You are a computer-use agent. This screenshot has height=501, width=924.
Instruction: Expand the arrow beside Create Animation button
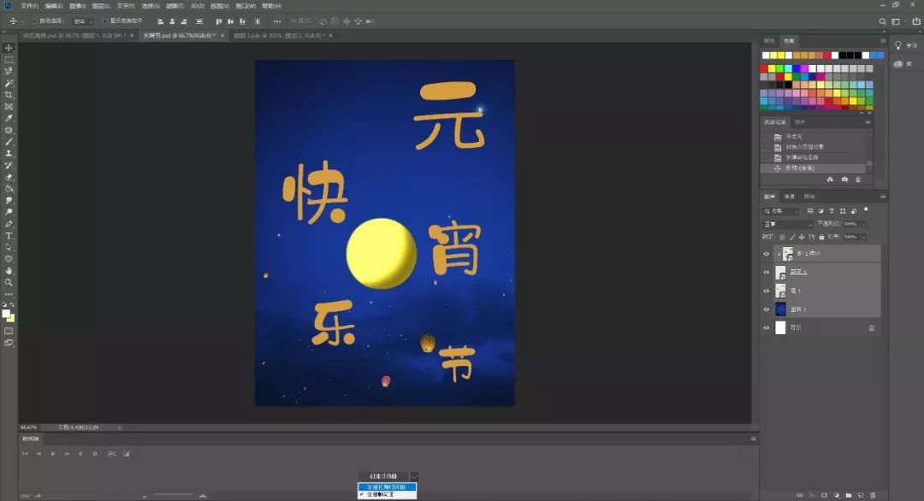click(x=414, y=475)
